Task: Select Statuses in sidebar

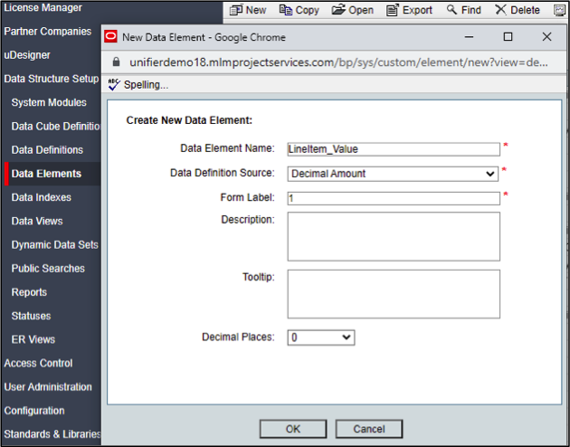Action: coord(31,316)
